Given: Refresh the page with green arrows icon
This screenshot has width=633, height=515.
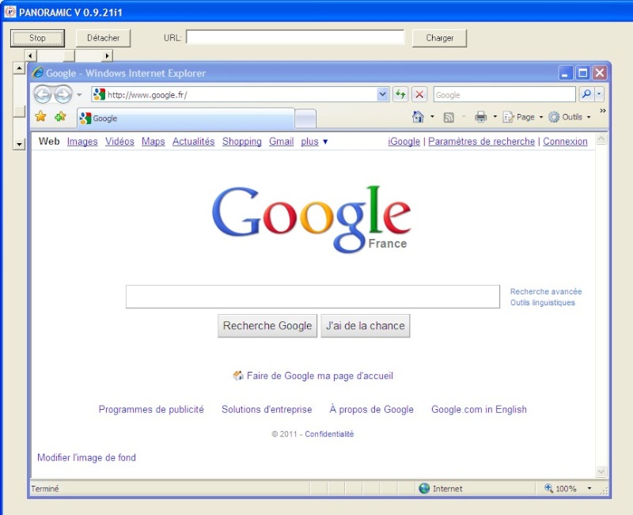Looking at the screenshot, I should point(400,95).
